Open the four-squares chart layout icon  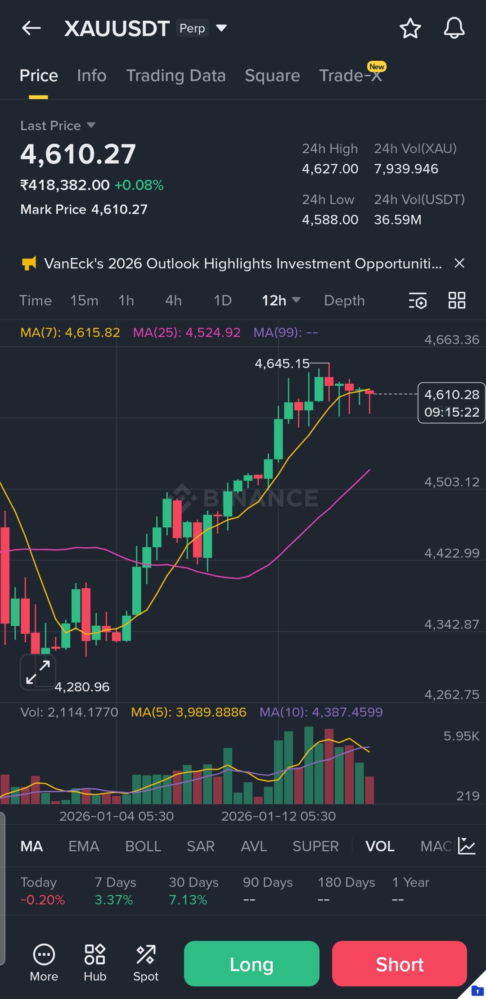(x=457, y=300)
